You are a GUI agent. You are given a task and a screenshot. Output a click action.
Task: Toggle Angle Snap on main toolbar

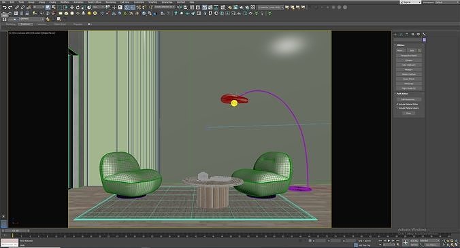pos(133,7)
